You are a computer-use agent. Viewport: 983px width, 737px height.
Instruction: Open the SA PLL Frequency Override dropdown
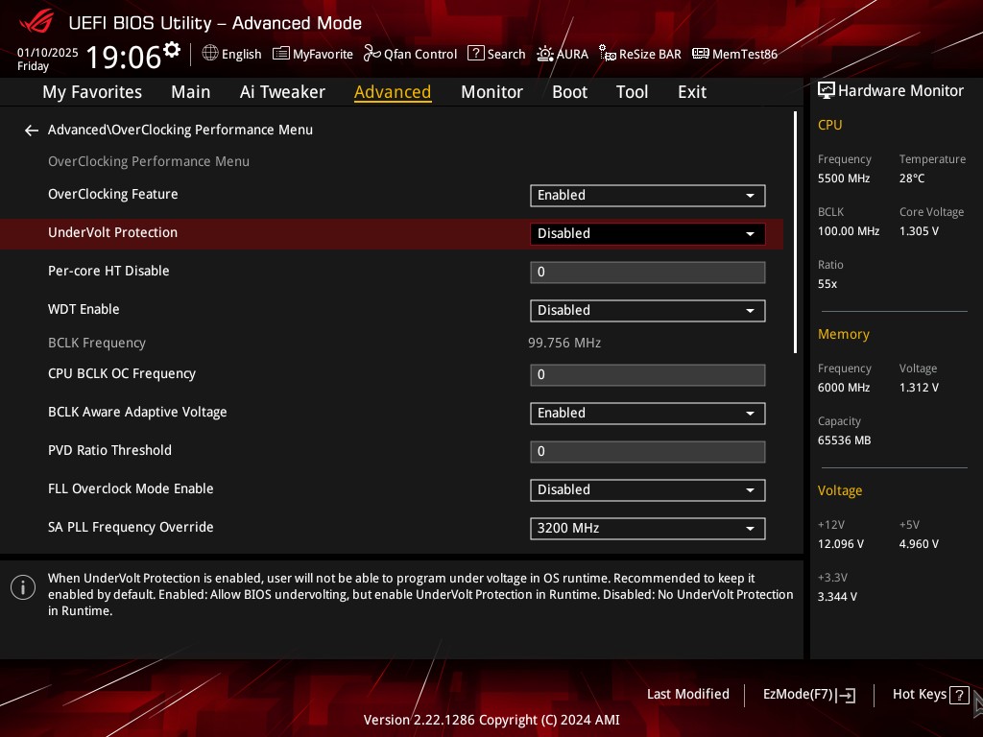pyautogui.click(x=647, y=528)
